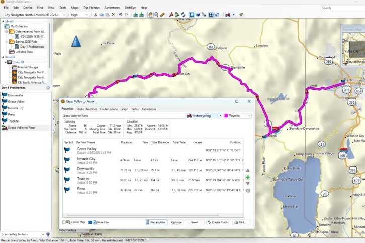Click the move up arrow beside via points
Image resolution: width=365 pixels, height=243 pixels.
[248, 171]
